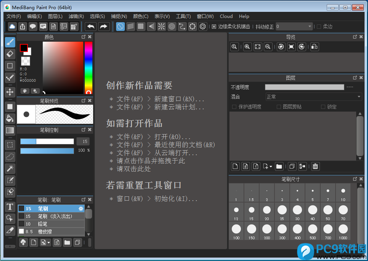
Task: Close the 颜色 panel
Action: (x=90, y=37)
